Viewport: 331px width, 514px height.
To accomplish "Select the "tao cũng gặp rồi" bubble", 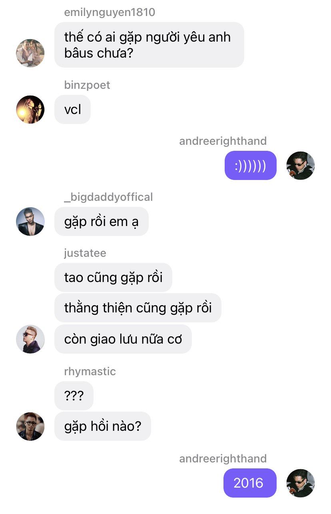I will pos(113,277).
